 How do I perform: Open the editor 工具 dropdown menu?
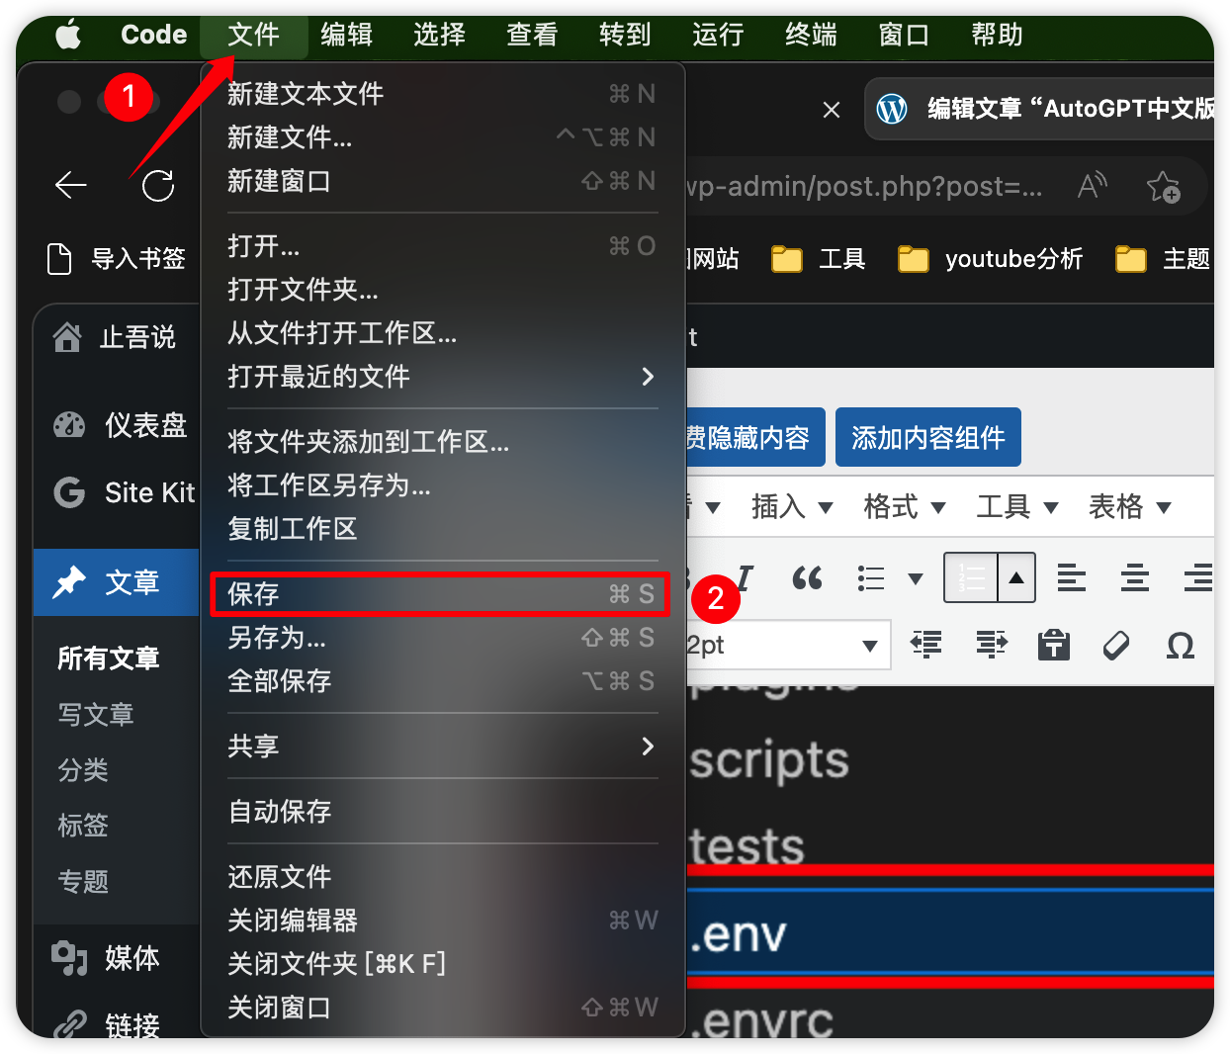coord(1016,507)
